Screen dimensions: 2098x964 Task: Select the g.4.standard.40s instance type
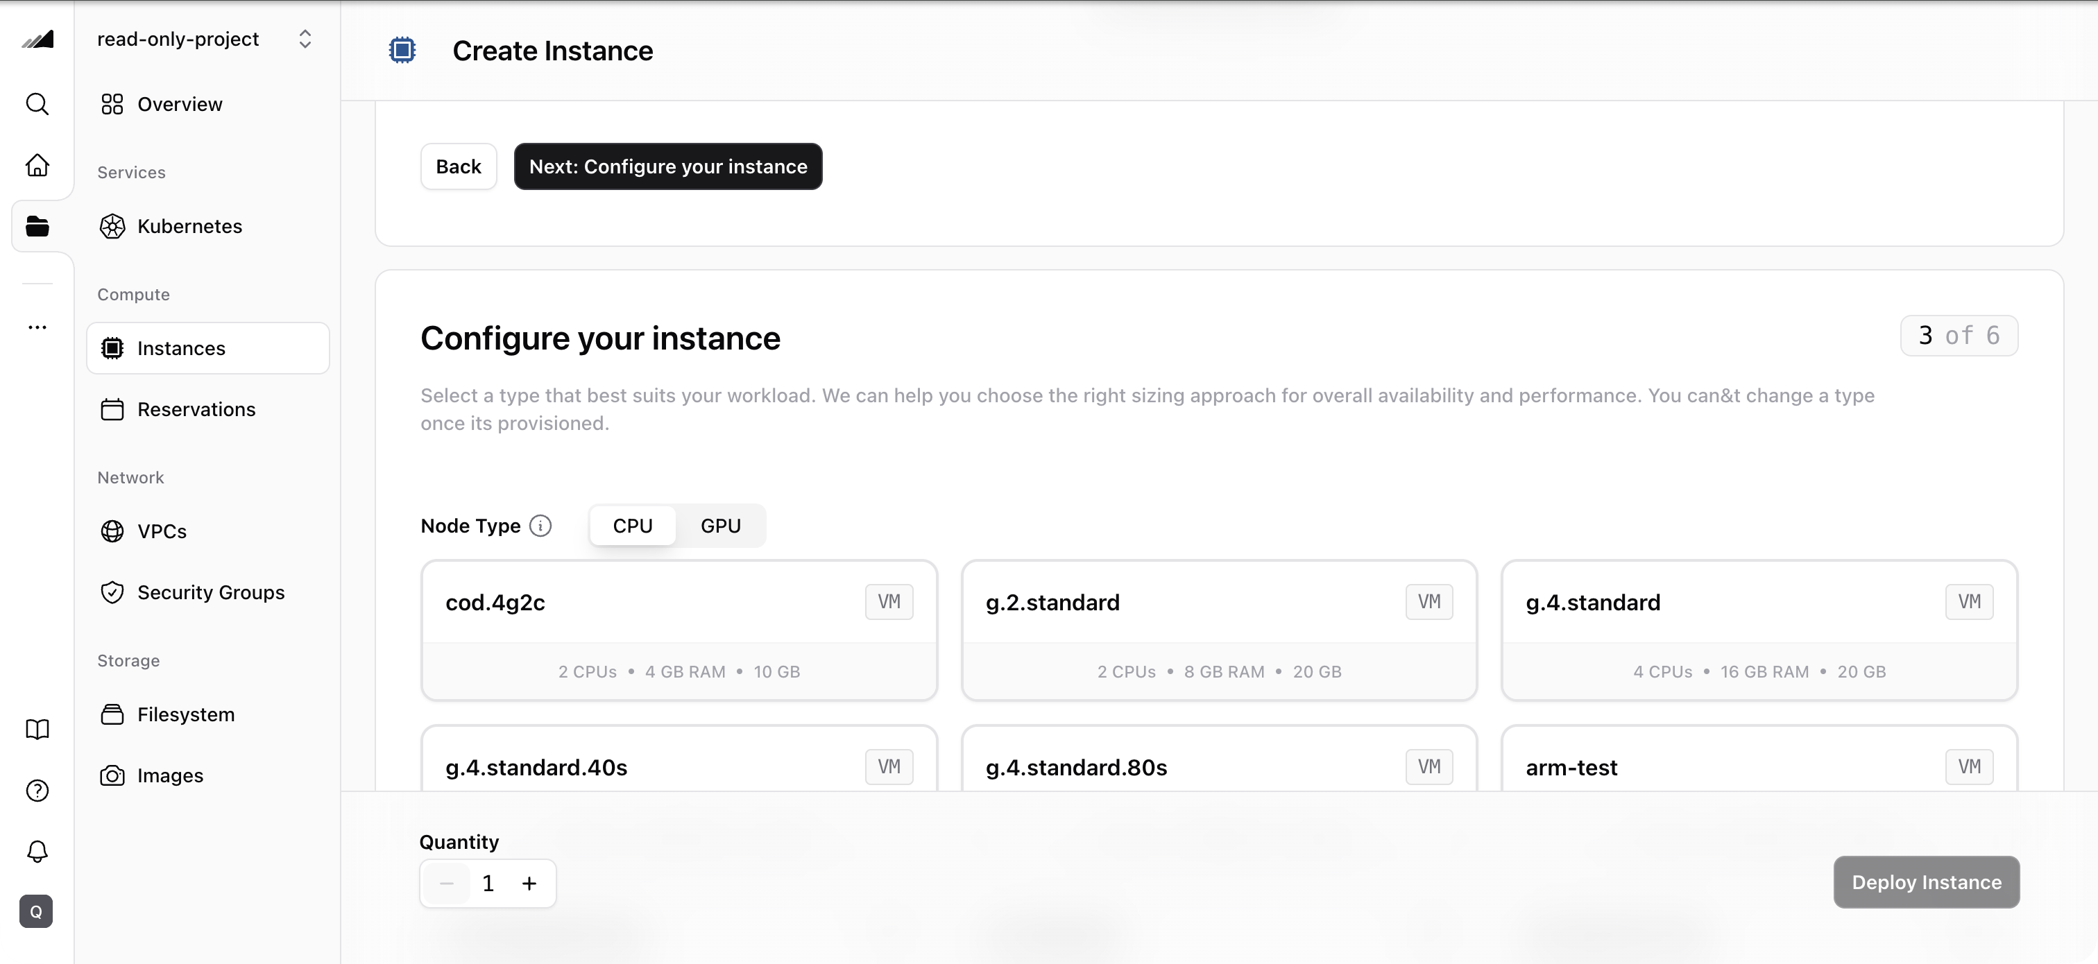[x=679, y=759]
